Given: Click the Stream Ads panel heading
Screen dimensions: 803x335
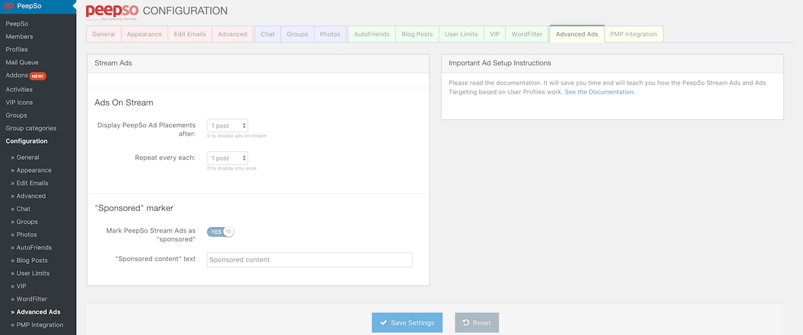Looking at the screenshot, I should pos(114,63).
